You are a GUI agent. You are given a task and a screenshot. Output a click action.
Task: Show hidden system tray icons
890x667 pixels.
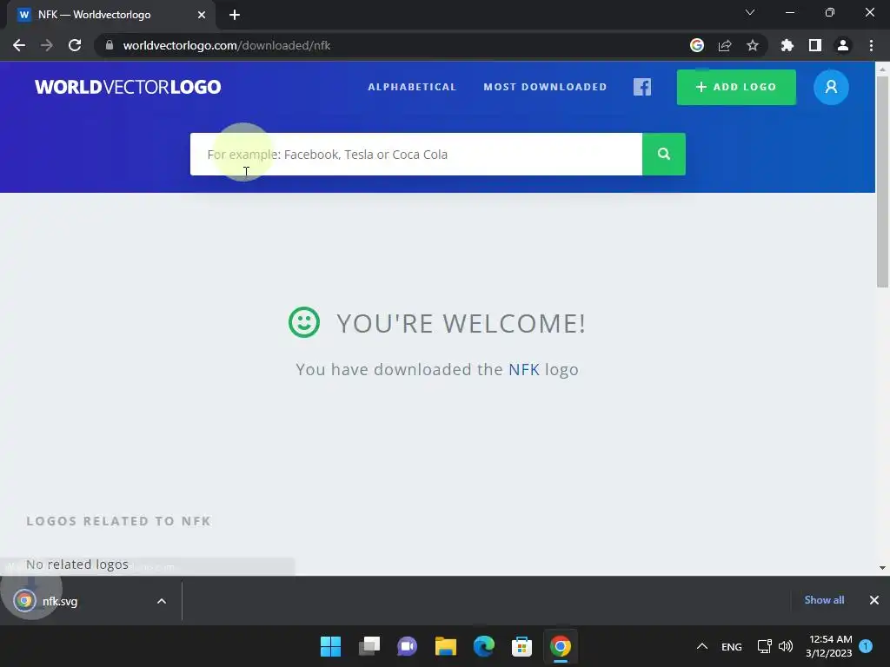pos(702,646)
